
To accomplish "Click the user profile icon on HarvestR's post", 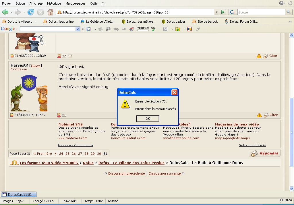I will pyautogui.click(x=59, y=115).
